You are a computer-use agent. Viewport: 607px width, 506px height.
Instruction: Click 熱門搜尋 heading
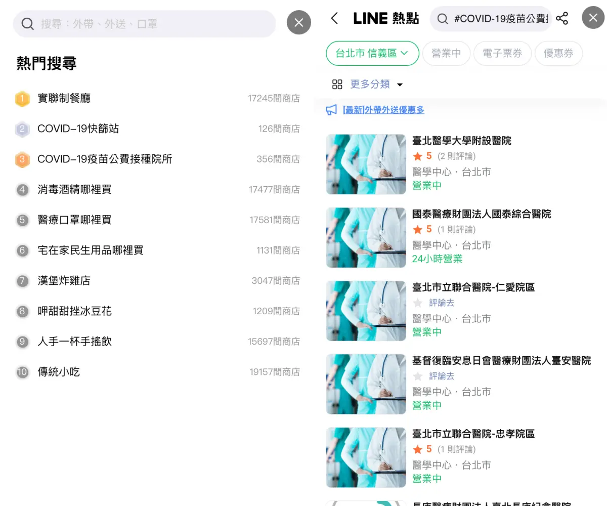pos(47,64)
